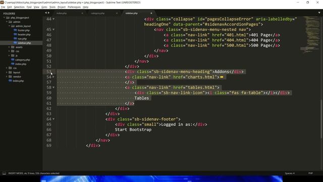This screenshot has width=323, height=182.
Task: Click "404 Page" text on line 47
Action: pos(260,40)
